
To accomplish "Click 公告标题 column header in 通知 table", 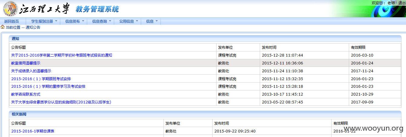I will tap(18, 47).
